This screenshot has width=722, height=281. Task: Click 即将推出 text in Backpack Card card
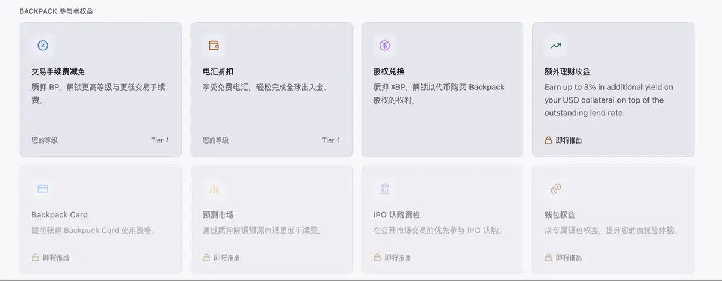tap(56, 257)
